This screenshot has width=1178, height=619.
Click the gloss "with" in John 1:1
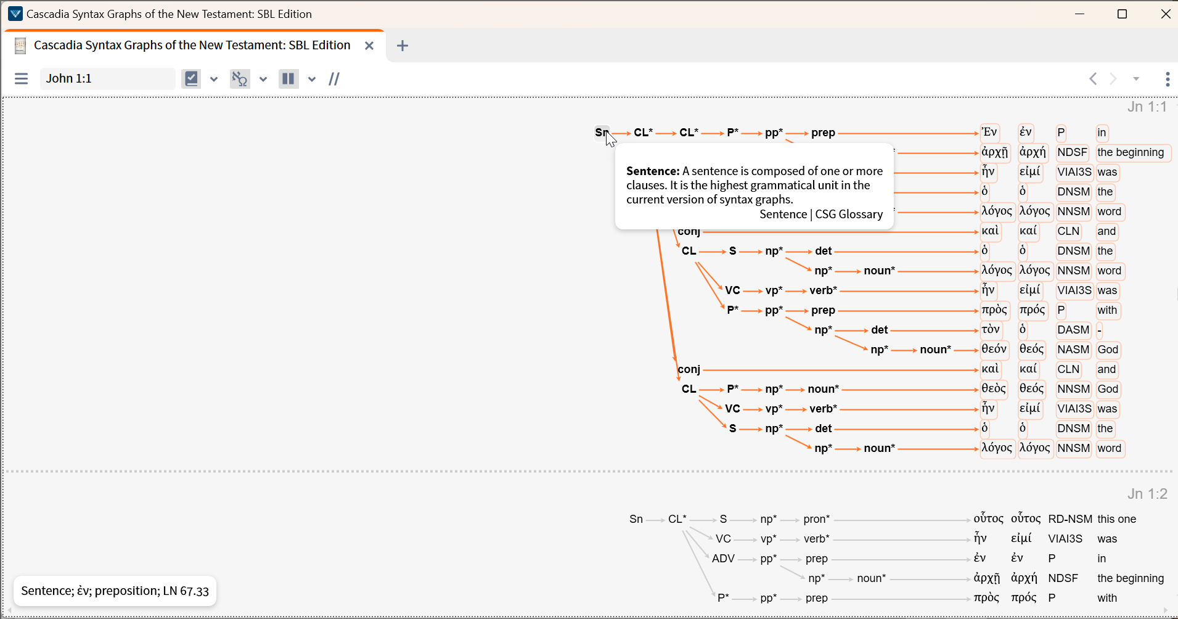(x=1107, y=310)
